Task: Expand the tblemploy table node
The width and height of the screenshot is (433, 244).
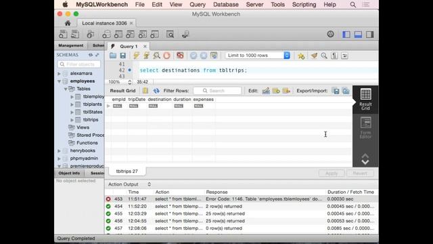Action: tap(72, 97)
